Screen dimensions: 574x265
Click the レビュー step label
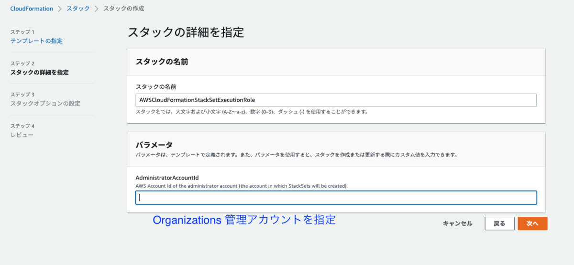click(22, 135)
